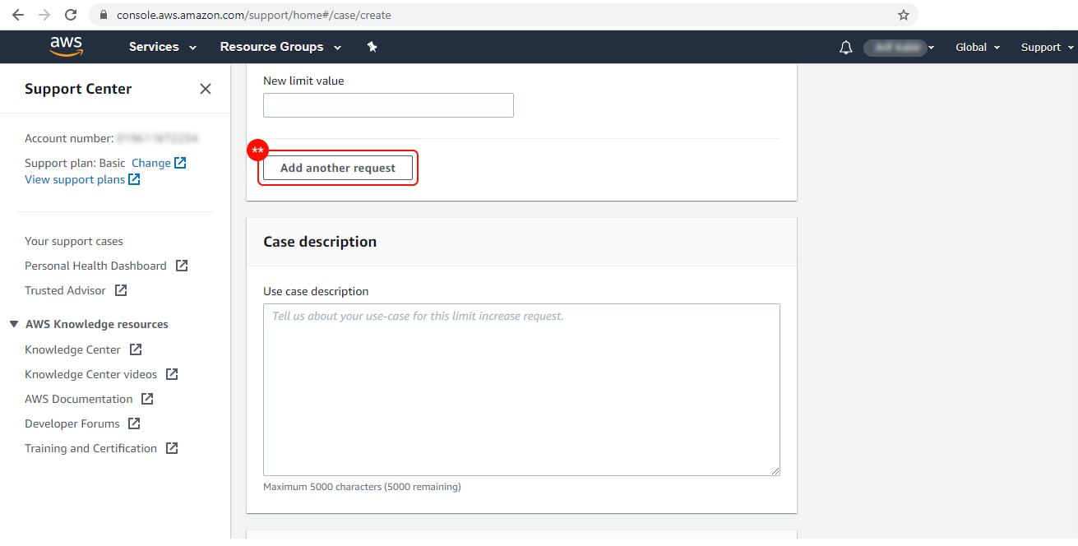The height and width of the screenshot is (546, 1078).
Task: Open the Support menu in navbar
Action: pos(1047,48)
